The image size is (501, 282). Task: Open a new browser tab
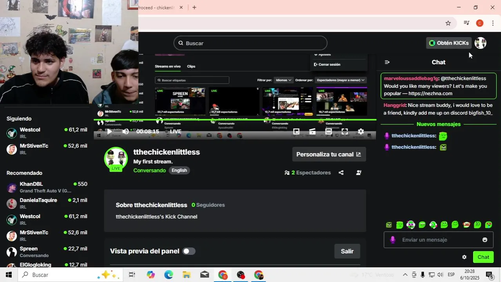[194, 7]
